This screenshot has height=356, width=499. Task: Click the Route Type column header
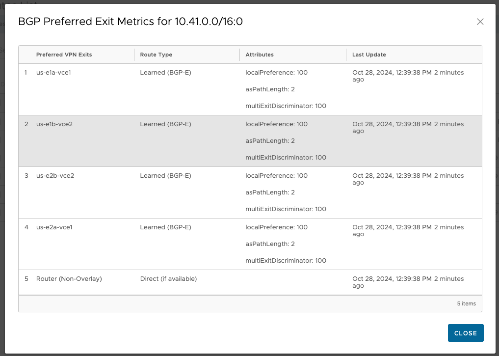click(x=156, y=55)
